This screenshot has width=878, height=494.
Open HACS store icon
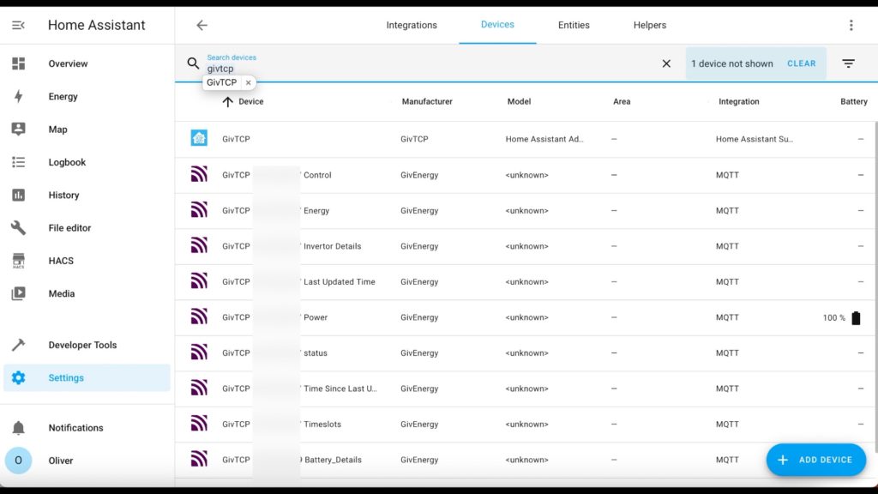[x=19, y=261]
